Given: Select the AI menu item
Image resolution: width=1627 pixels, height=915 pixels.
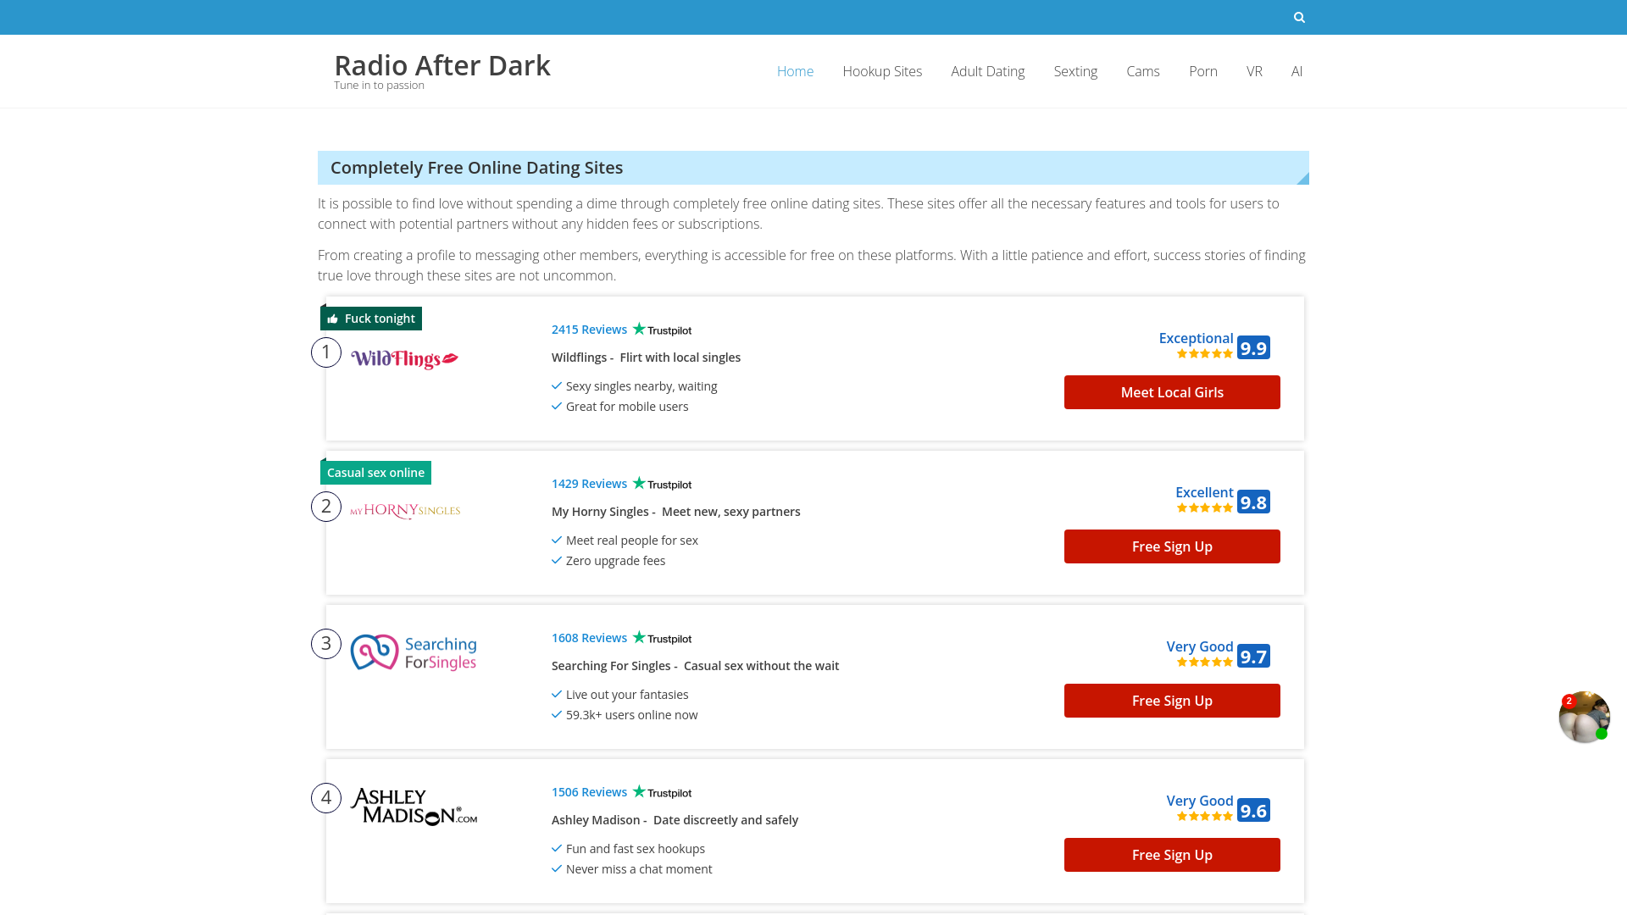Looking at the screenshot, I should coord(1297,71).
